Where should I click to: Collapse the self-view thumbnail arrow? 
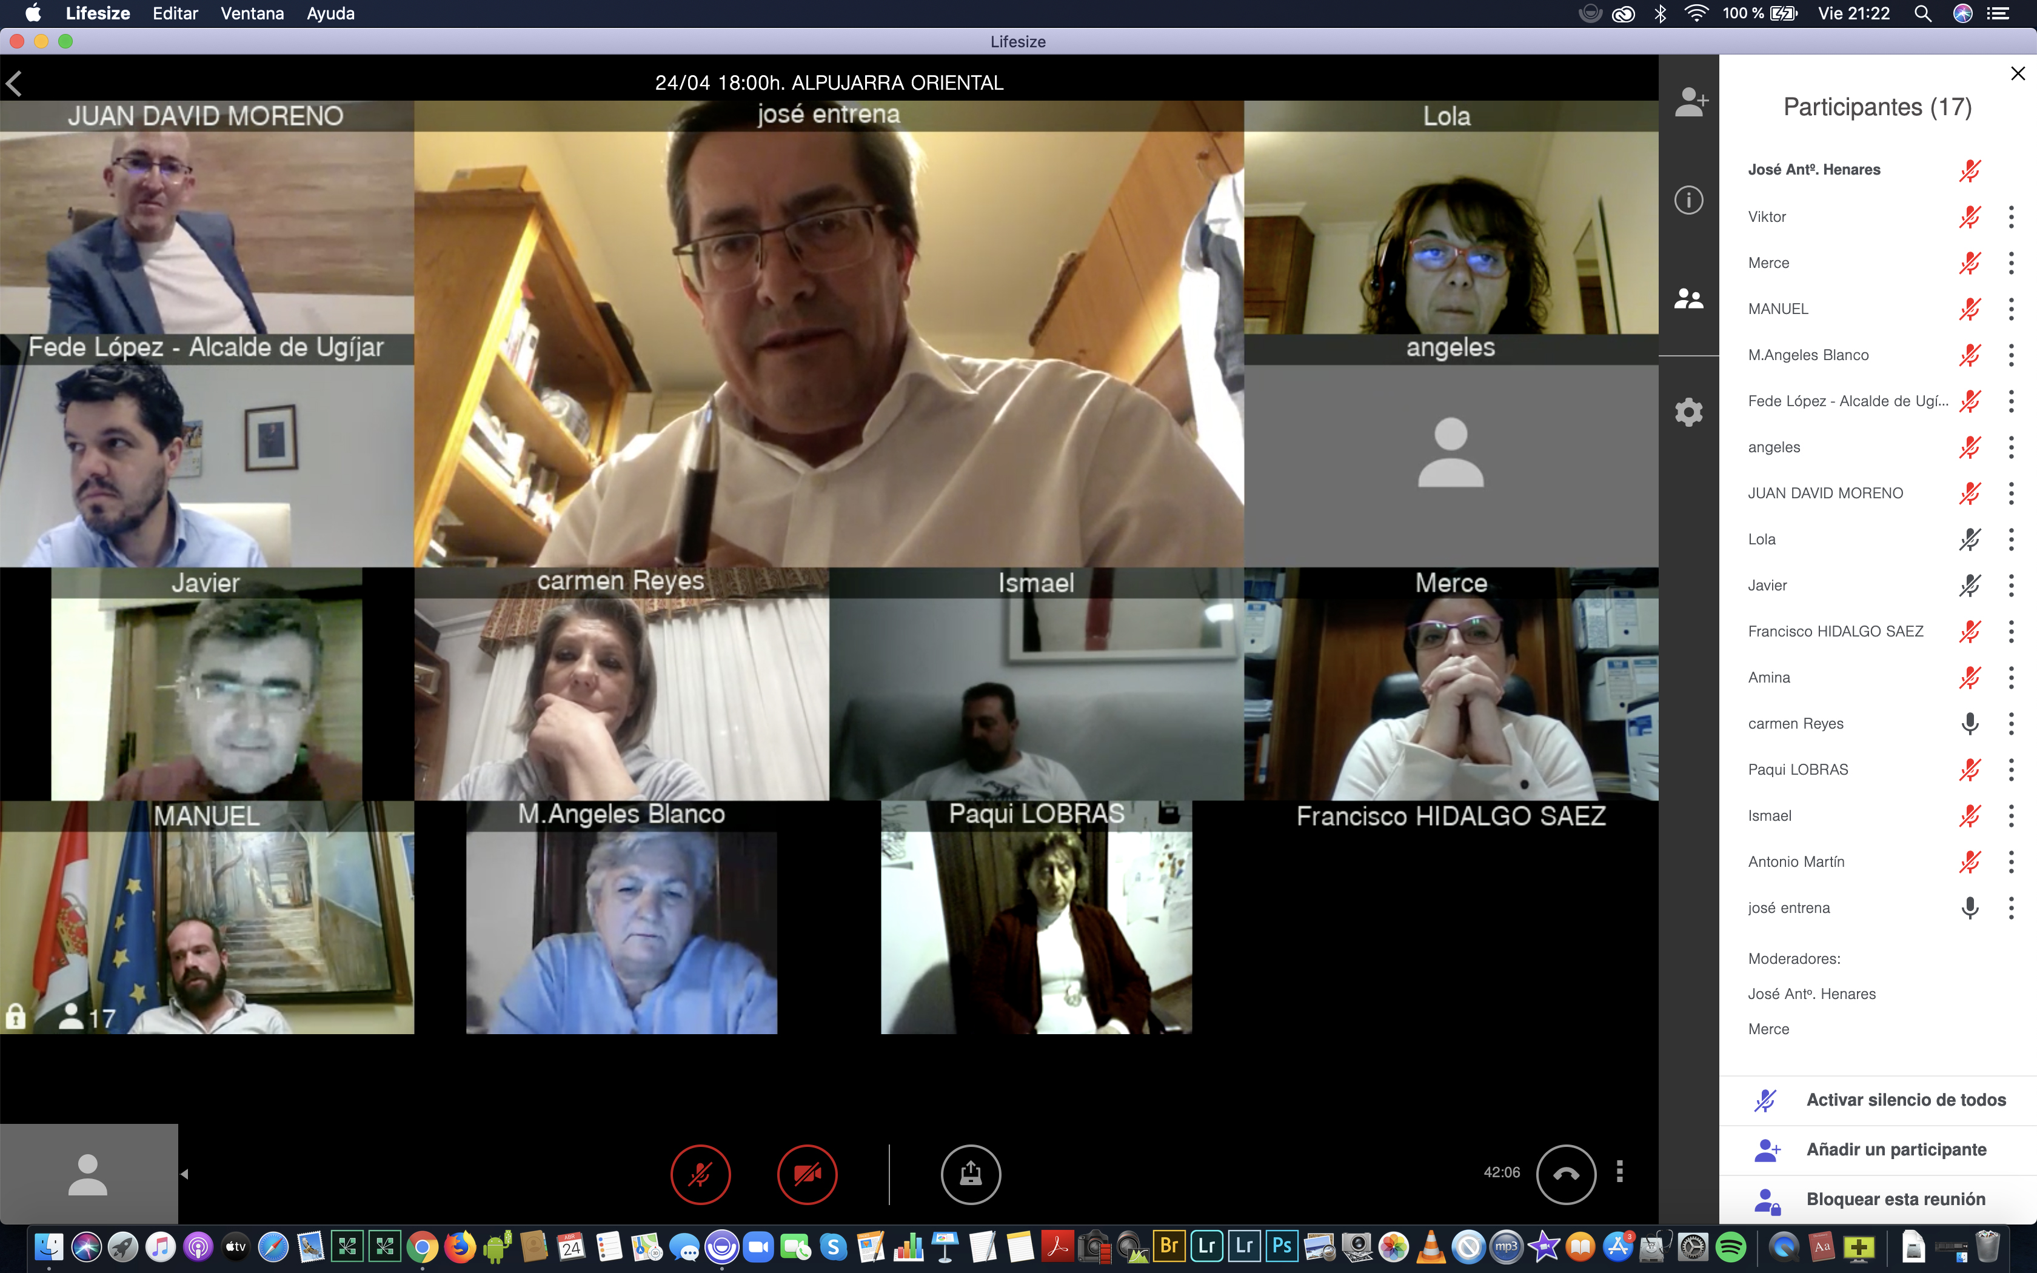pyautogui.click(x=184, y=1174)
